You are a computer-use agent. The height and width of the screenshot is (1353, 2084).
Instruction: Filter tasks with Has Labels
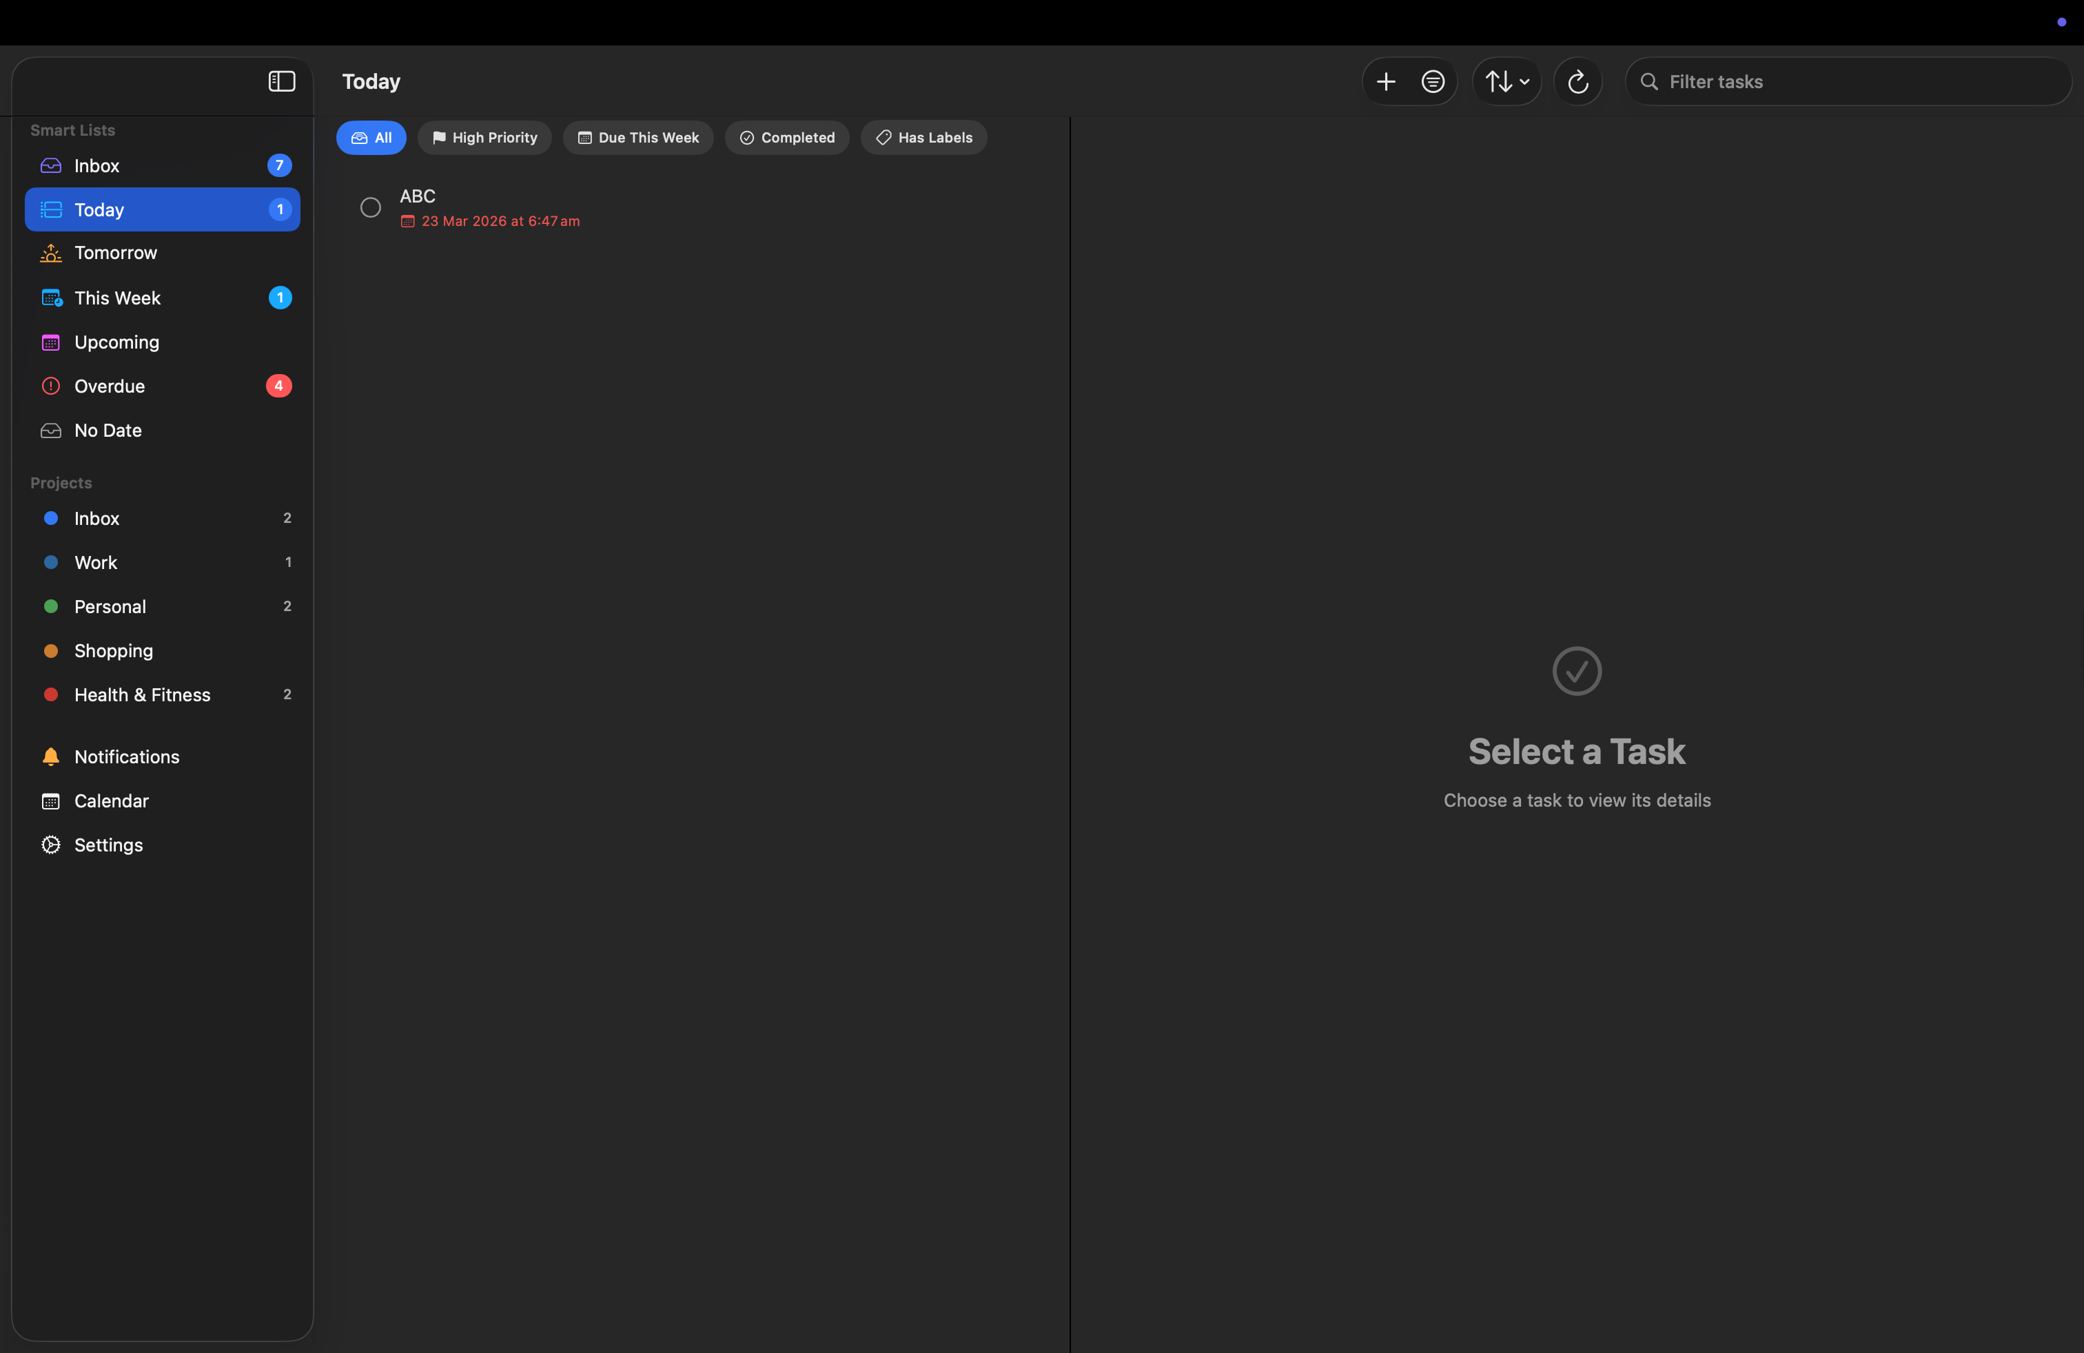[923, 137]
